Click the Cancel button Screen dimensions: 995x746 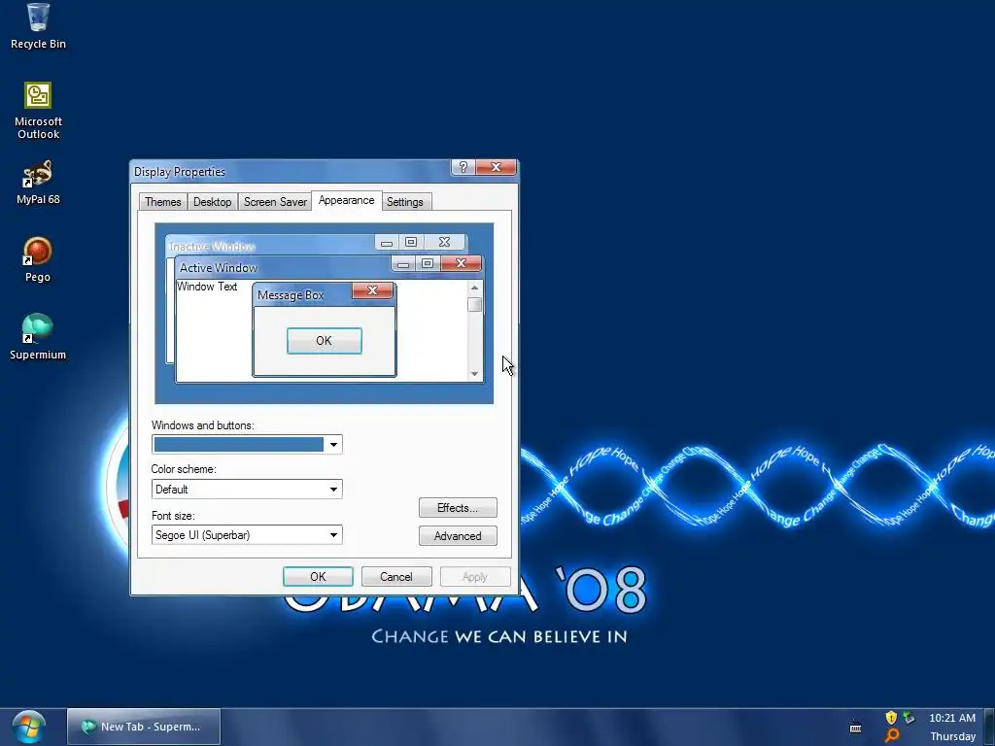396,577
